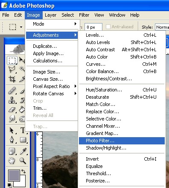The height and width of the screenshot is (188, 169).
Task: Choose Auto Contrast adjustment
Action: (x=122, y=50)
